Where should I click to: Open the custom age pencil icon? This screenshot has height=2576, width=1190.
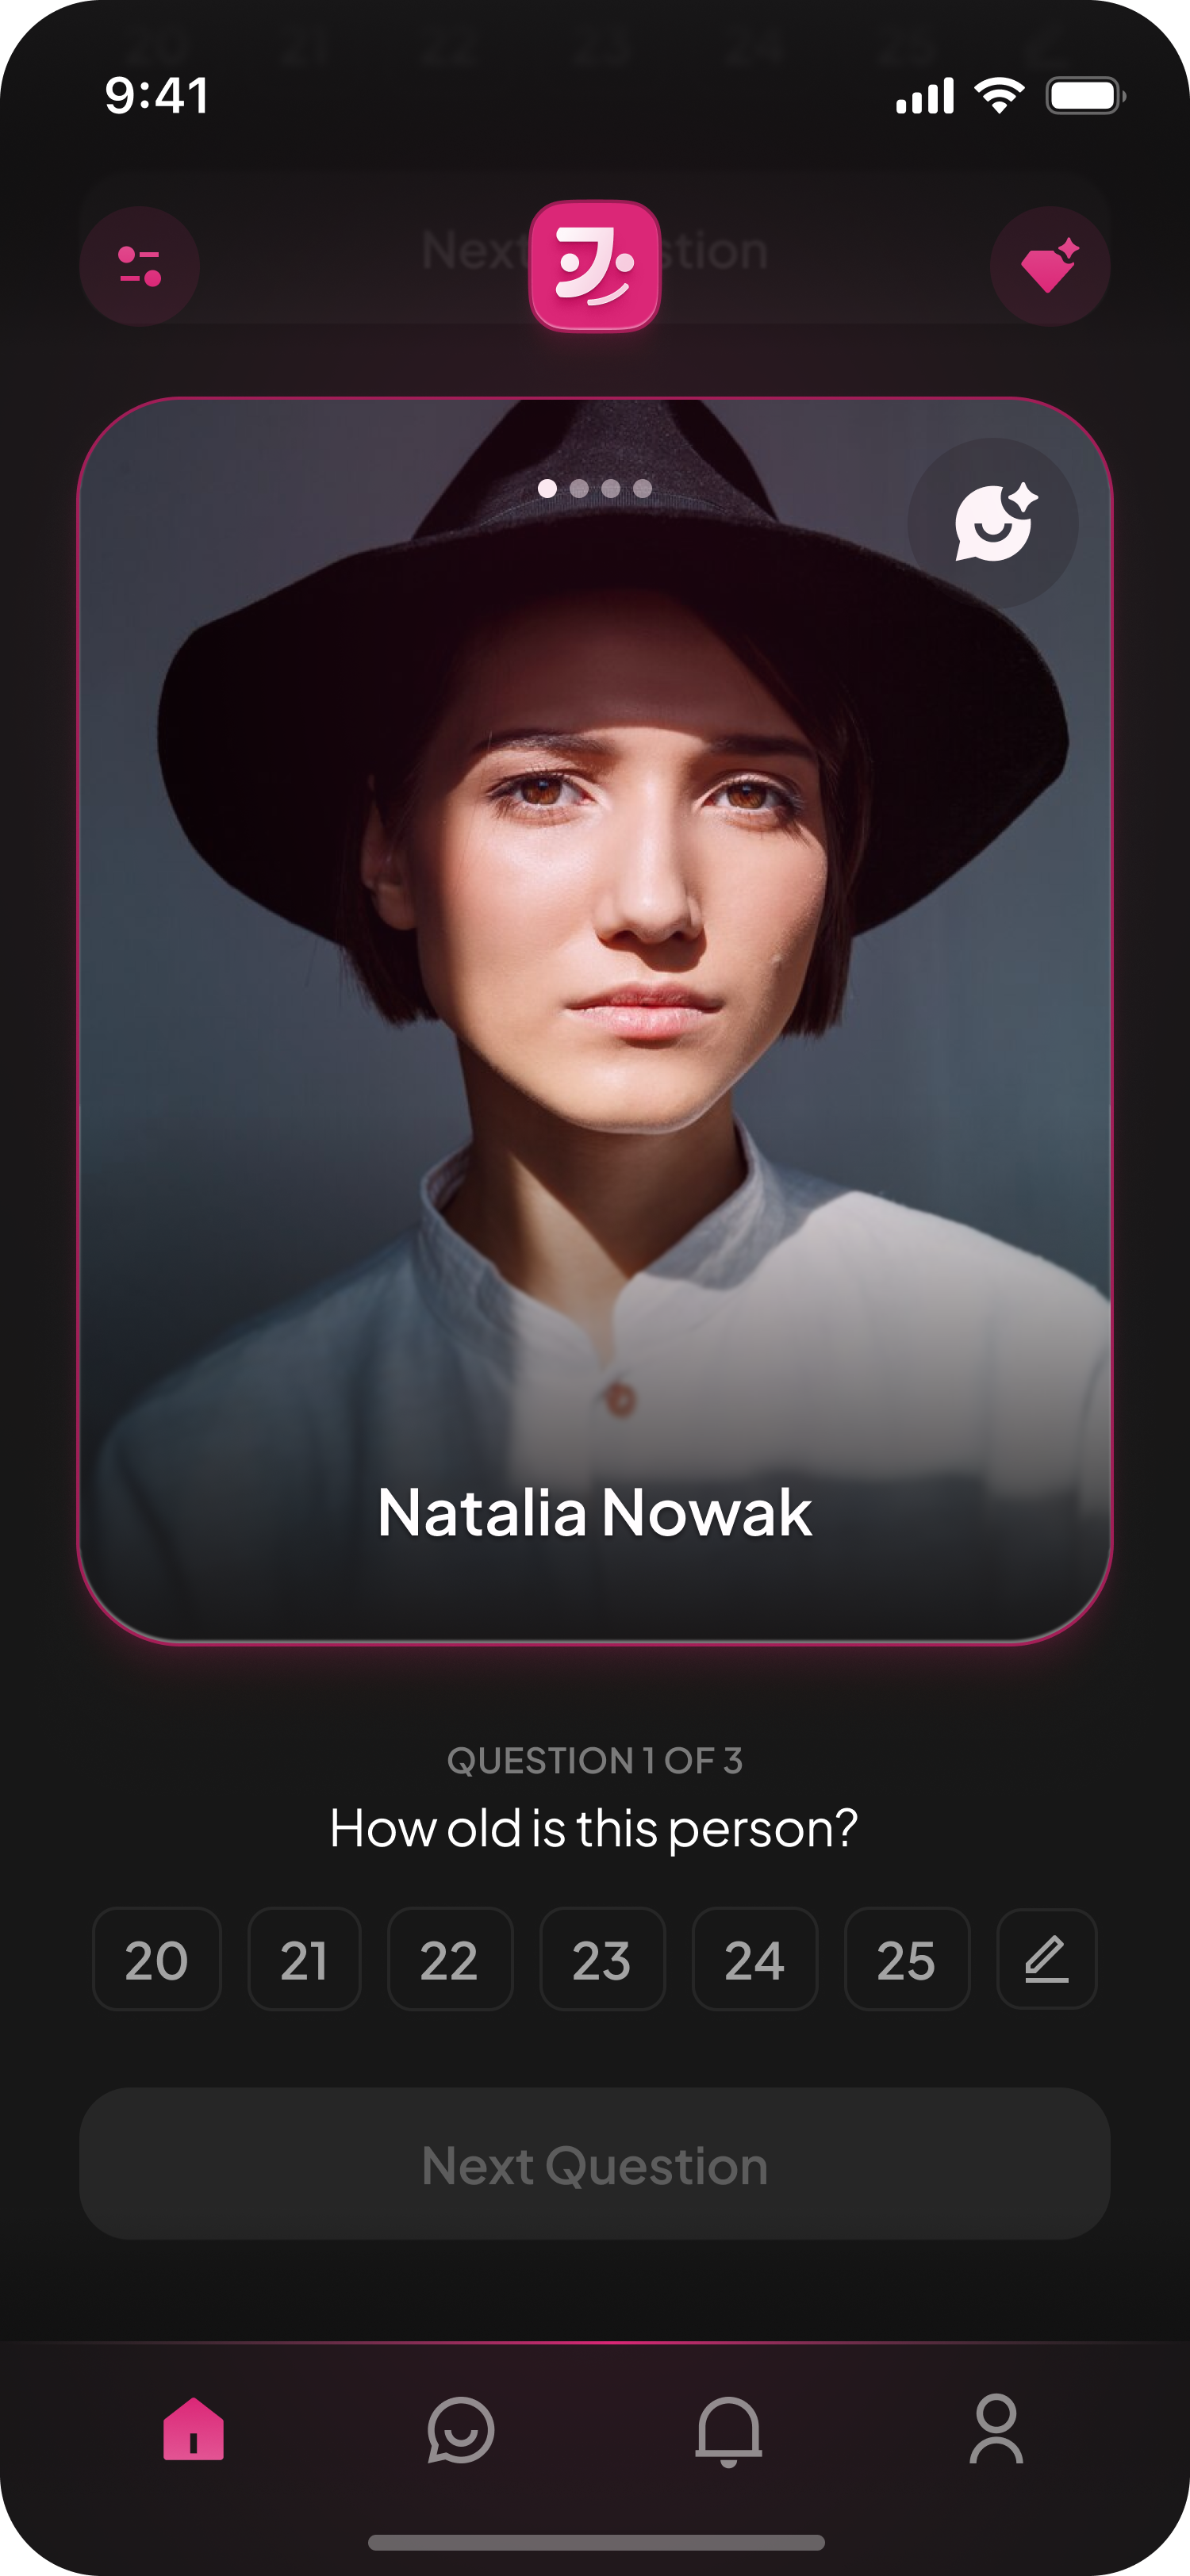(x=1046, y=1958)
